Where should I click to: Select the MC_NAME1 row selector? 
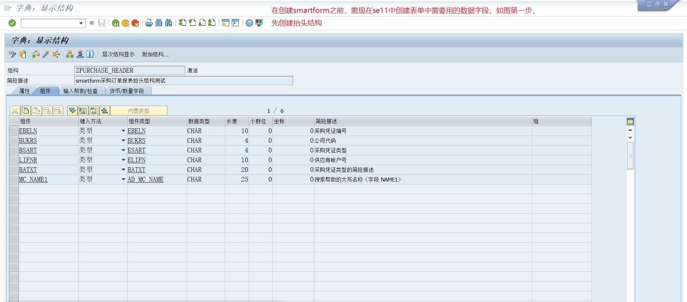point(14,179)
